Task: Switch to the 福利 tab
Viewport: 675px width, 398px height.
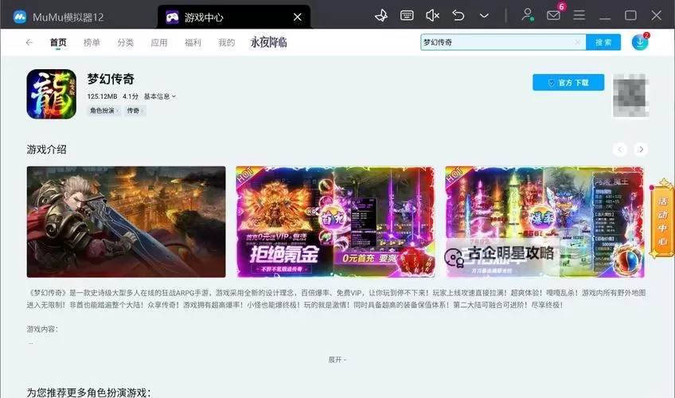Action: (x=193, y=42)
